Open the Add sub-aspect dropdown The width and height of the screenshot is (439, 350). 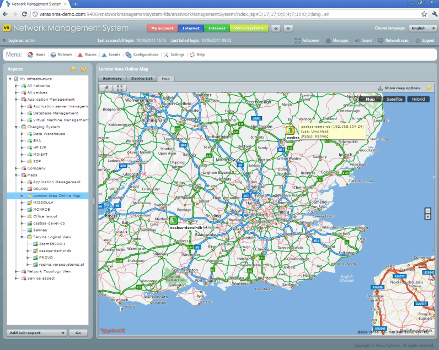[x=37, y=333]
